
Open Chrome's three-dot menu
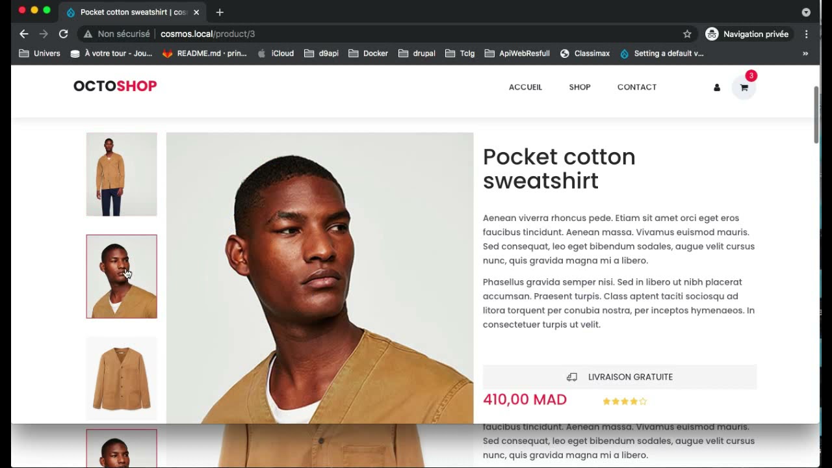[806, 34]
